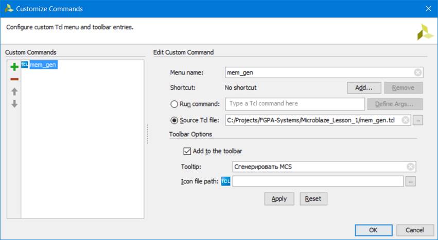Viewport: 438px width, 240px height.
Task: Move command down with the down arrow
Action: tap(14, 104)
